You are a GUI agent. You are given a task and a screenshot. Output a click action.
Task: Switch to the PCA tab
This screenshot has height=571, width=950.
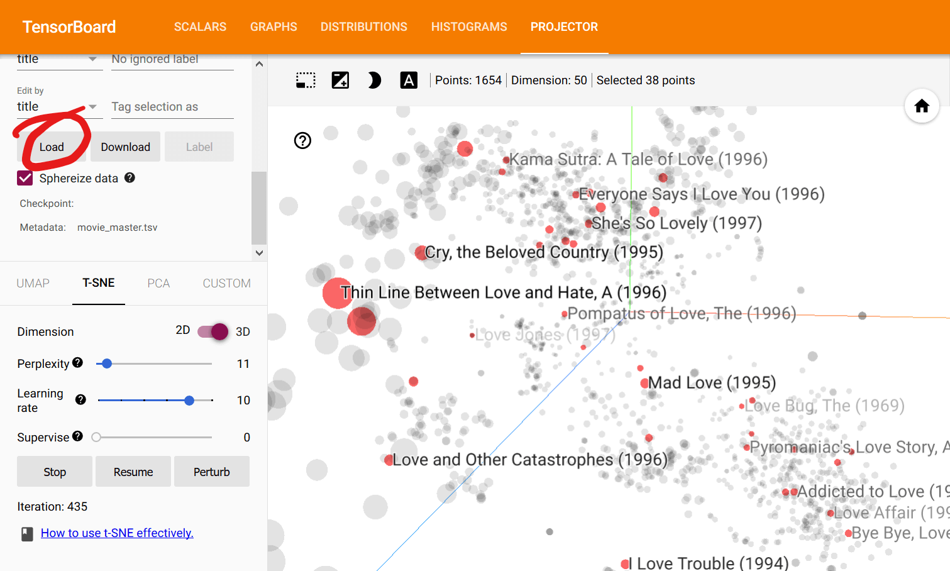pos(158,284)
